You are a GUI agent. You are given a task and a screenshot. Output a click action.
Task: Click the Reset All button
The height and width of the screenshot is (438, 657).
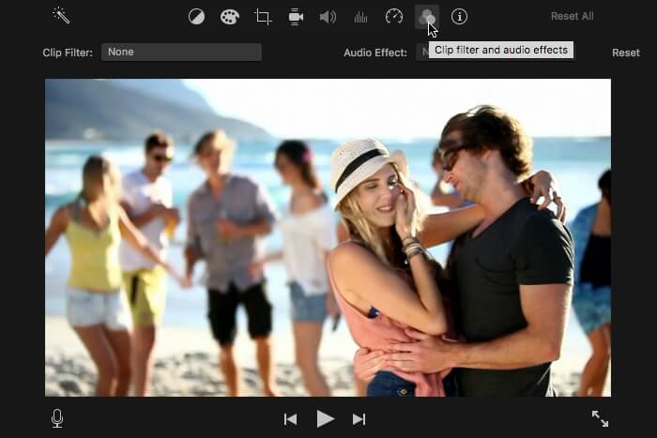(x=572, y=16)
